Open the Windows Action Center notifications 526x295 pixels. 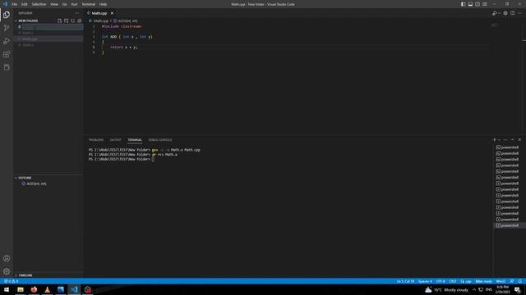pyautogui.click(x=517, y=289)
